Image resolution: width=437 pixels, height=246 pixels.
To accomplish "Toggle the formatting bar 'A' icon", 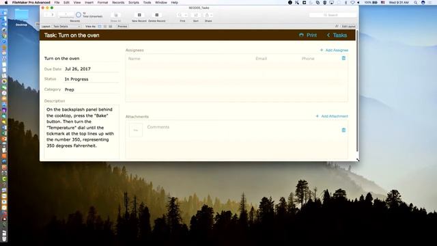I will [x=337, y=26].
